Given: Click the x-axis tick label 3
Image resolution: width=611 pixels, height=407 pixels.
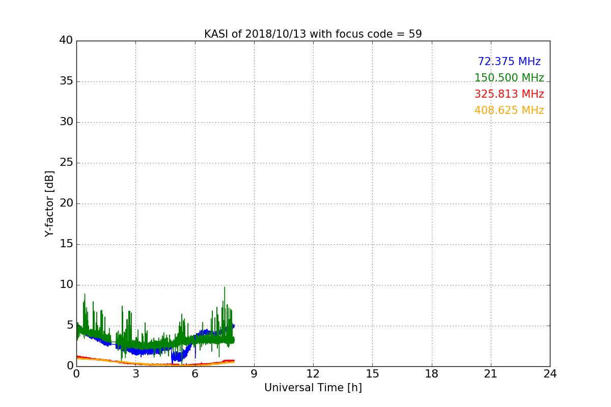Looking at the screenshot, I should [x=135, y=374].
